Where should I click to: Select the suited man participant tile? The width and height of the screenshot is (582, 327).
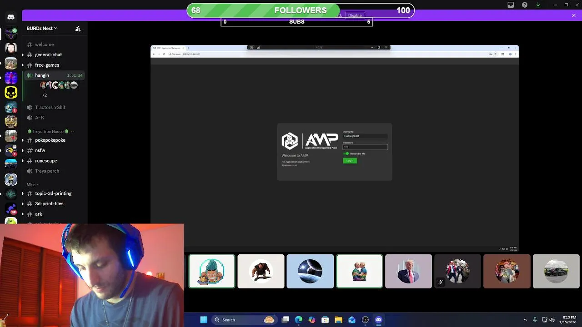click(408, 272)
